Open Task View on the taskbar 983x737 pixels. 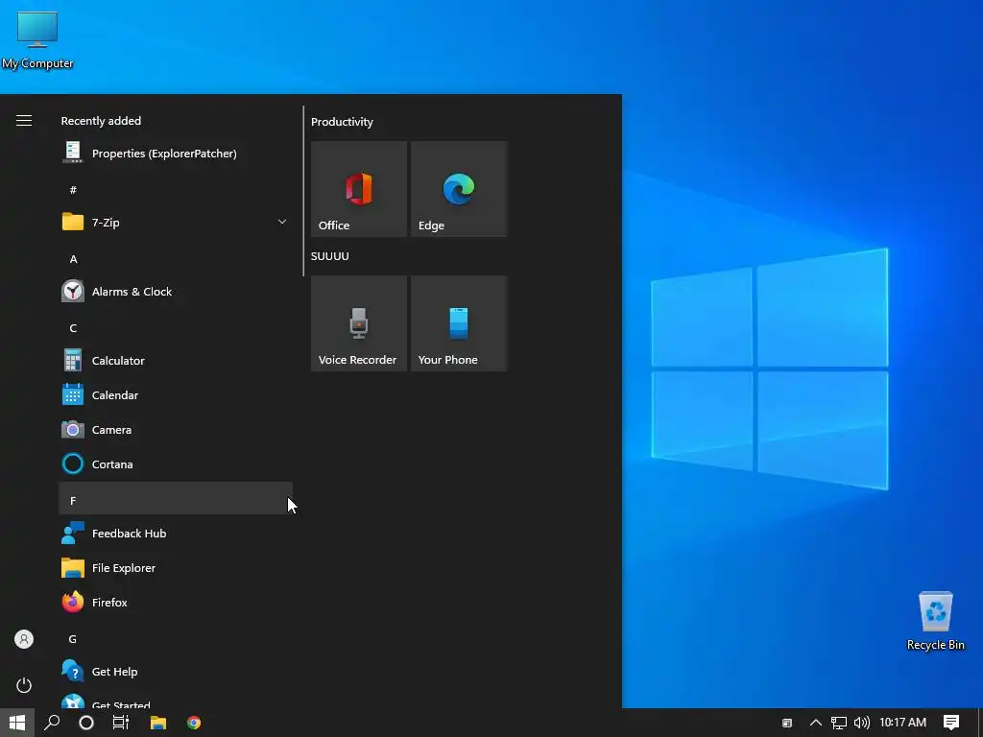pyautogui.click(x=120, y=723)
